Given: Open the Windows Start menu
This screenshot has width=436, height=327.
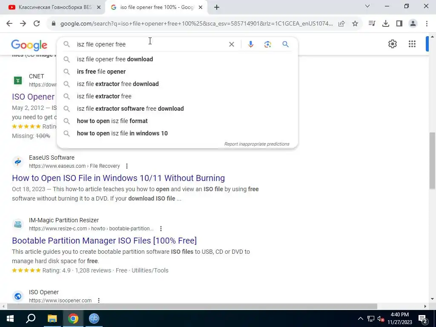Looking at the screenshot, I should pyautogui.click(x=10, y=318).
